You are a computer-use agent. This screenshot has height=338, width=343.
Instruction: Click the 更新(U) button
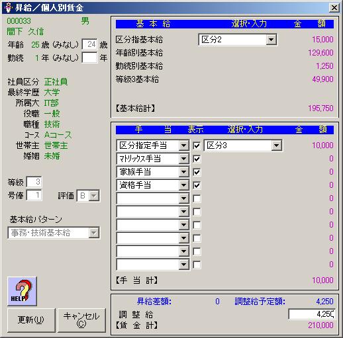pyautogui.click(x=31, y=320)
